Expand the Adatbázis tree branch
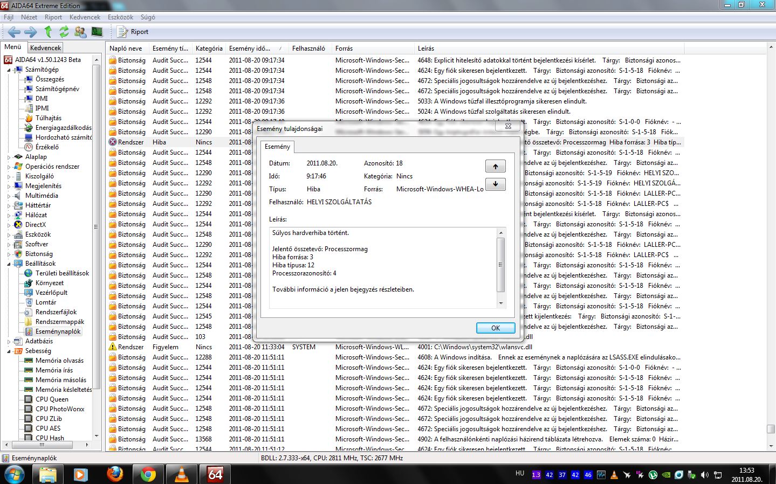 click(x=9, y=341)
